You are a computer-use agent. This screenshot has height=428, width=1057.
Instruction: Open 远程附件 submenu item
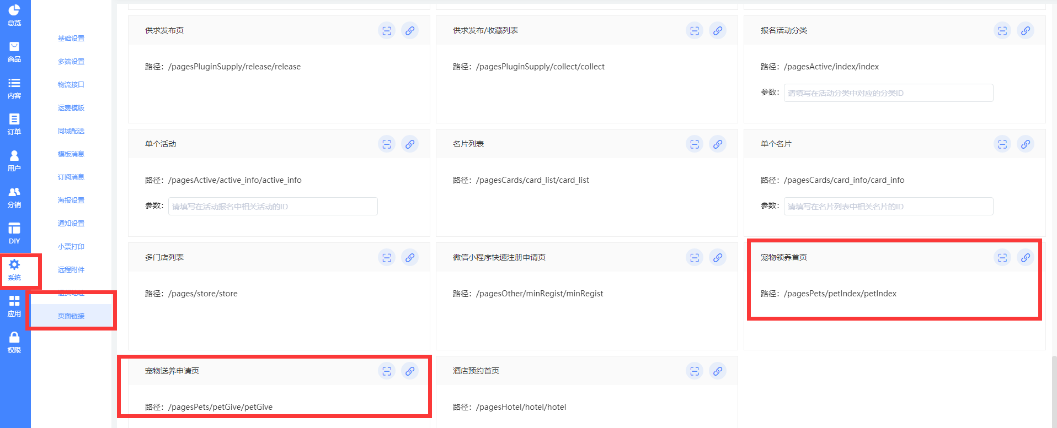click(x=71, y=270)
